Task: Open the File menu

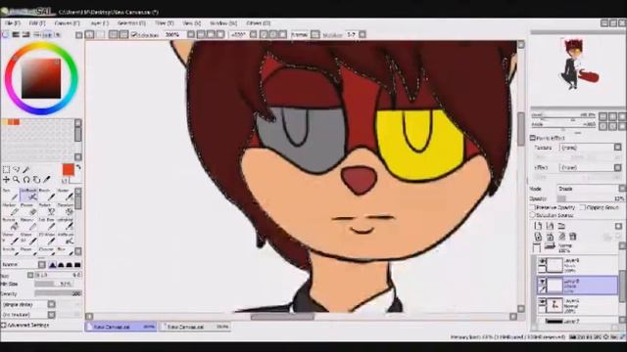Action: coord(12,23)
